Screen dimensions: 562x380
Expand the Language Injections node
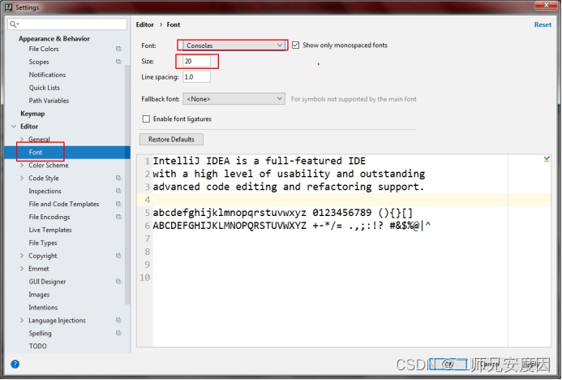(22, 320)
